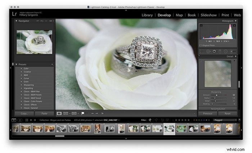The image size is (252, 153).
Task: Click the filmstrip horizontal scrollbar
Action: [x=60, y=136]
